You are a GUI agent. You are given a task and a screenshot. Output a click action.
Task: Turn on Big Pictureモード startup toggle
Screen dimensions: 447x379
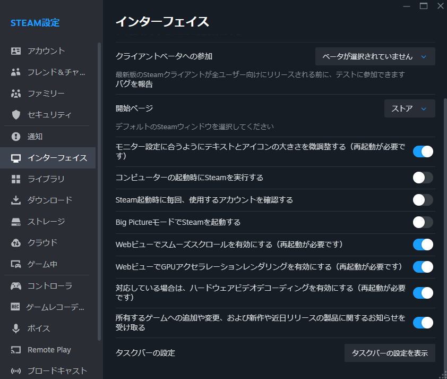pos(423,222)
